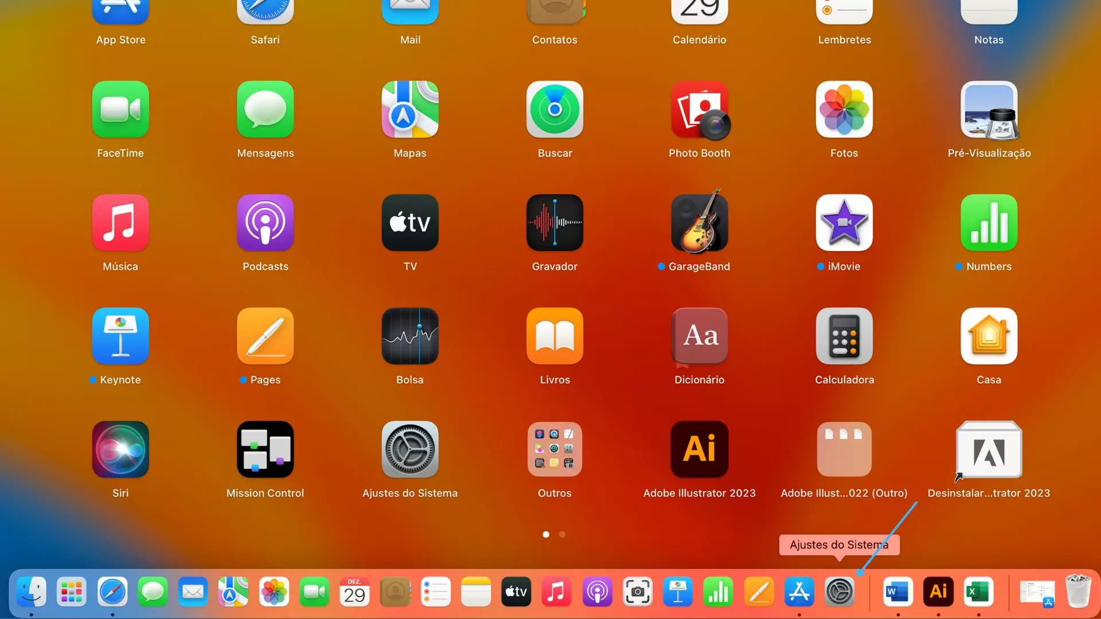Open Mission Control
Screen dimensions: 1101x619
[265, 449]
